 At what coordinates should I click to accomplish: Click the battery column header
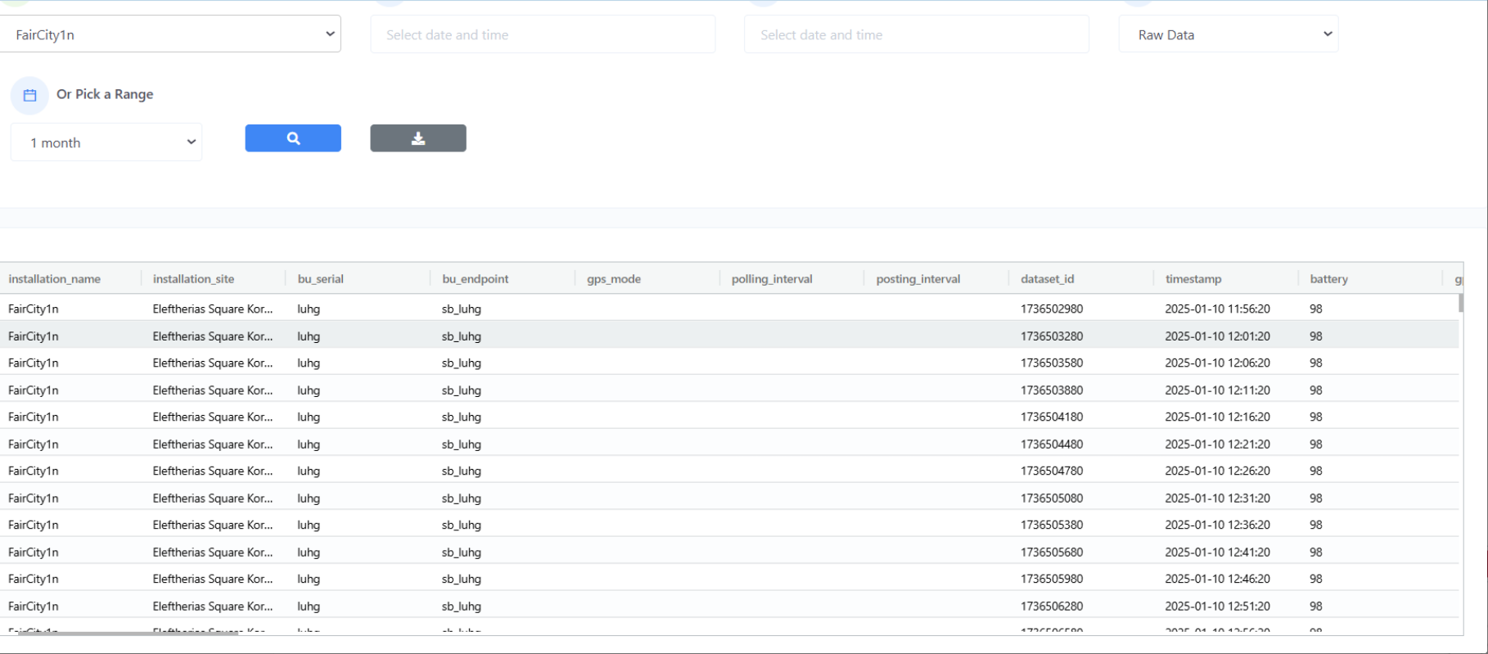(1328, 279)
